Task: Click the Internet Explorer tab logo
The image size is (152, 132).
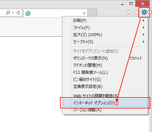Action: [28, 13]
